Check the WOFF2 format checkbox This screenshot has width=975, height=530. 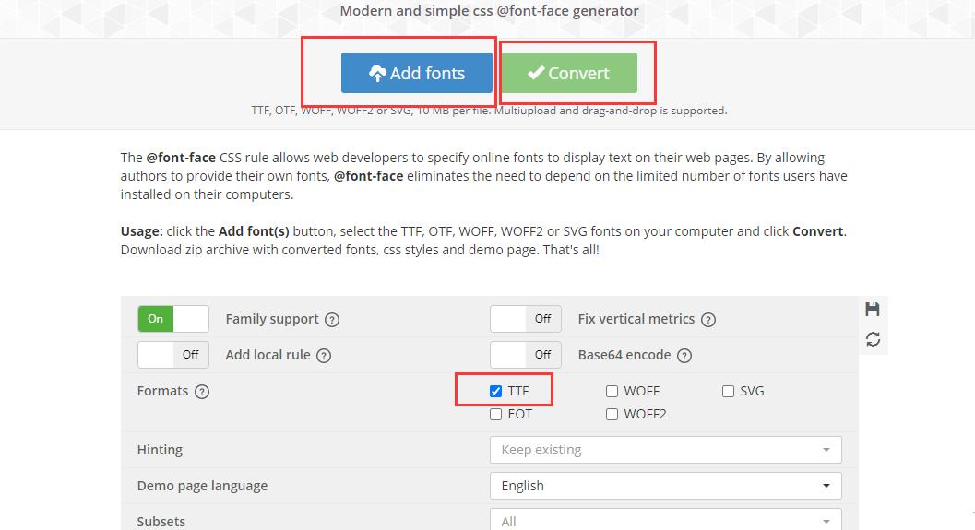click(612, 415)
